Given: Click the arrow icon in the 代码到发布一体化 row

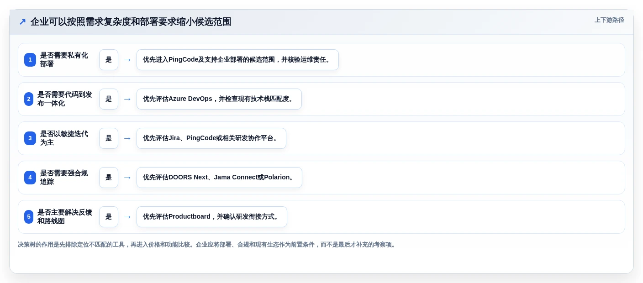Looking at the screenshot, I should [x=127, y=99].
